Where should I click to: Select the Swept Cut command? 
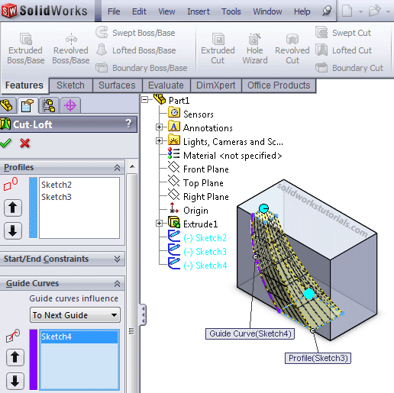tap(343, 33)
